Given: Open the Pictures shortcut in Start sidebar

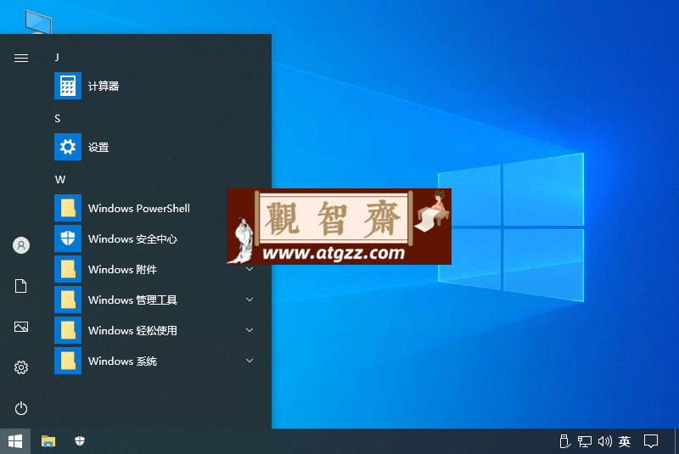Looking at the screenshot, I should 20,327.
